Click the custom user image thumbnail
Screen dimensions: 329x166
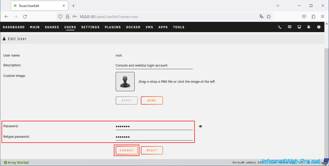pyautogui.click(x=125, y=81)
